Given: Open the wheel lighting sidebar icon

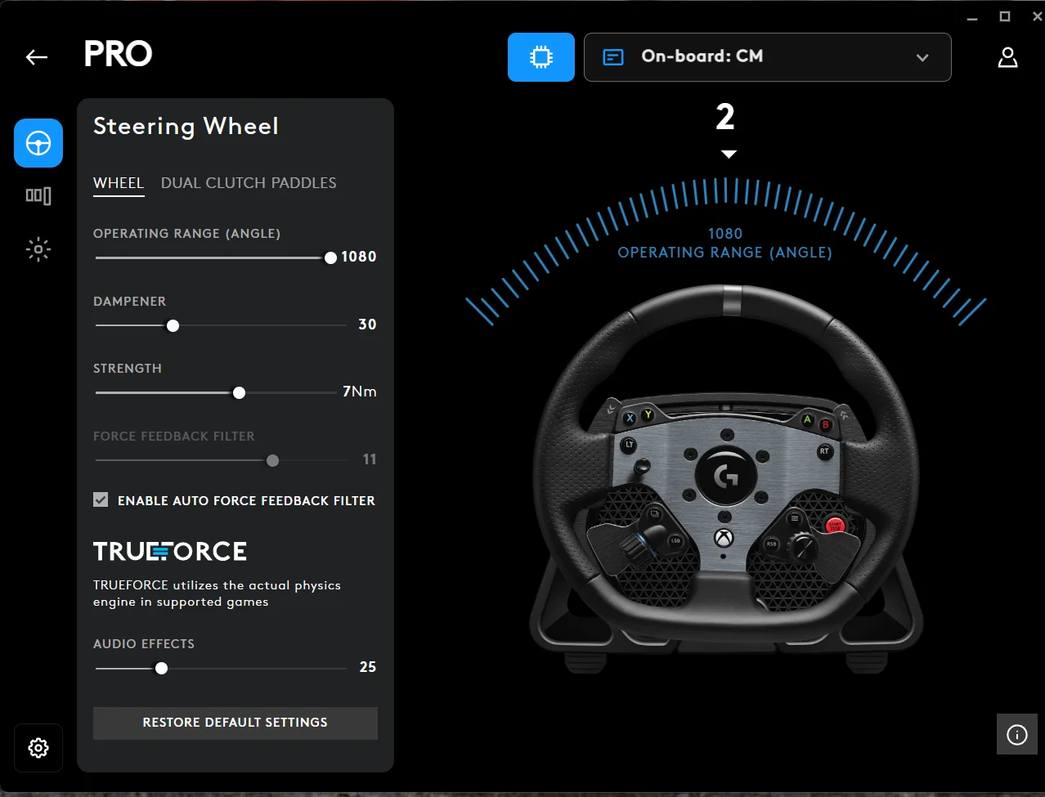Looking at the screenshot, I should (38, 249).
